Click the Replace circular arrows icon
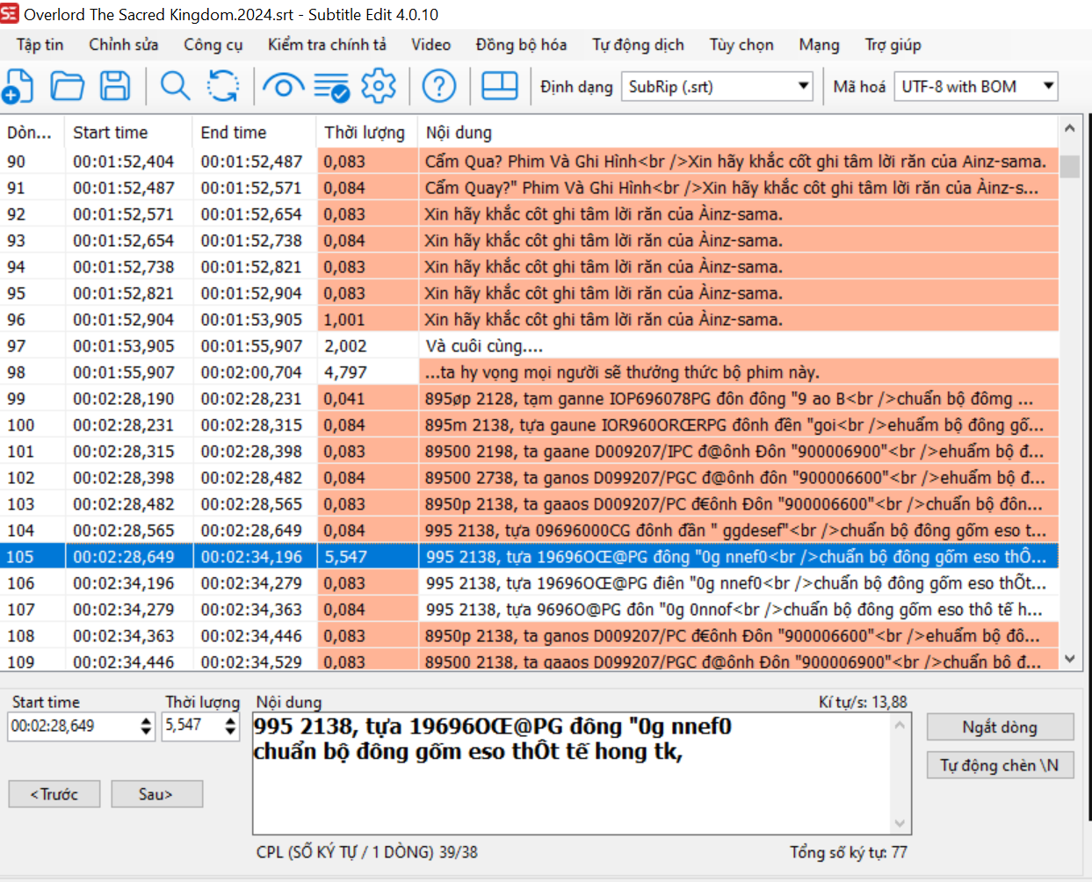1092x882 pixels. [223, 86]
